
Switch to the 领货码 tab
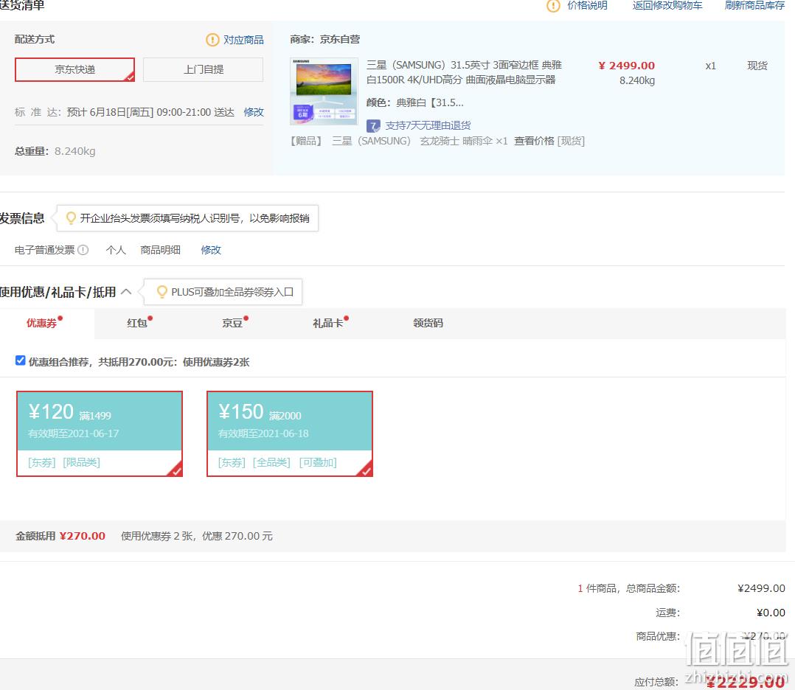(428, 323)
